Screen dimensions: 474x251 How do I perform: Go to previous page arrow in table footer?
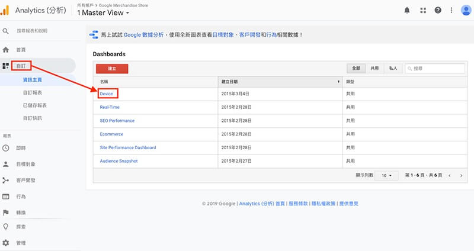(x=450, y=175)
